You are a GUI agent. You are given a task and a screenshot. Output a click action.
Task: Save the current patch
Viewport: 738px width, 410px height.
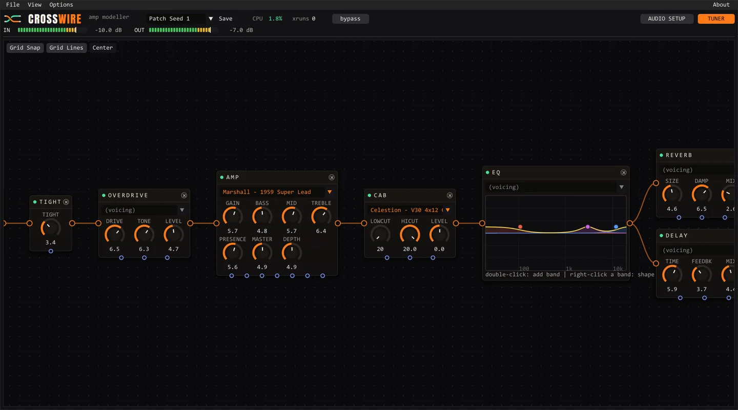[225, 18]
